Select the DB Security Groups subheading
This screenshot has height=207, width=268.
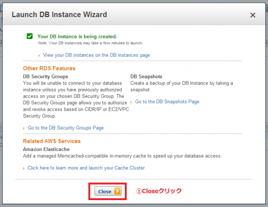pyautogui.click(x=46, y=76)
